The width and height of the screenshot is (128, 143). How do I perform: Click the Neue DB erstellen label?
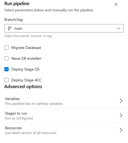(27, 58)
